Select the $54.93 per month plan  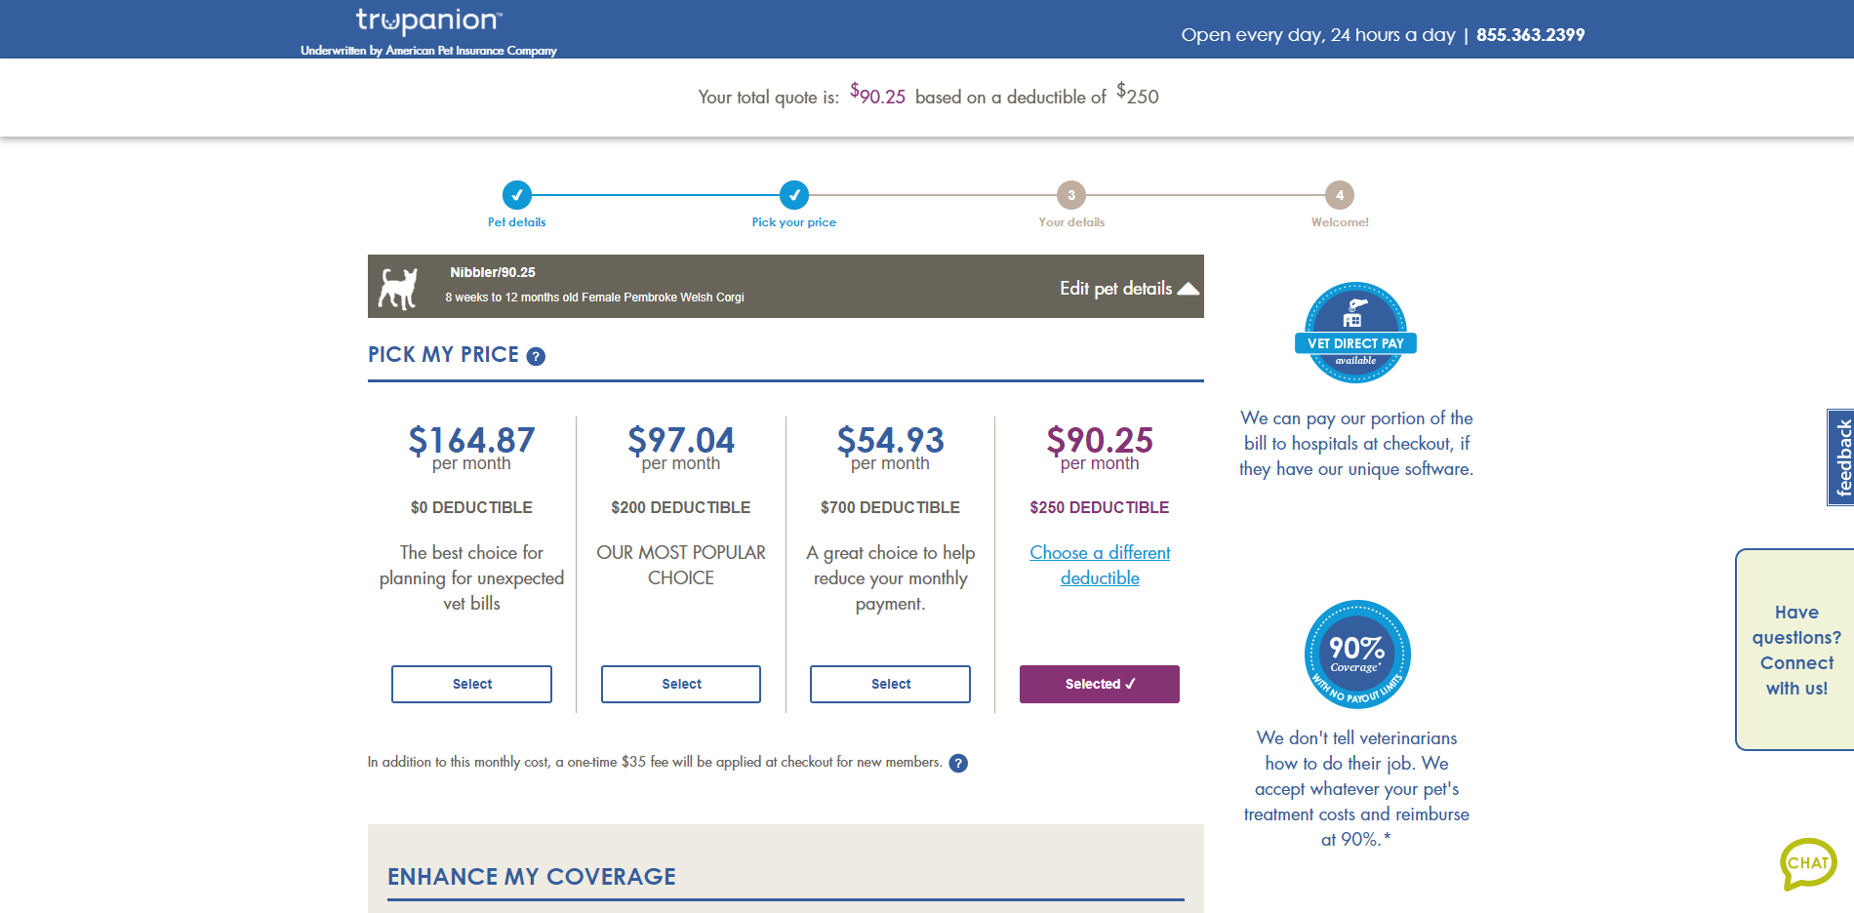pyautogui.click(x=889, y=684)
